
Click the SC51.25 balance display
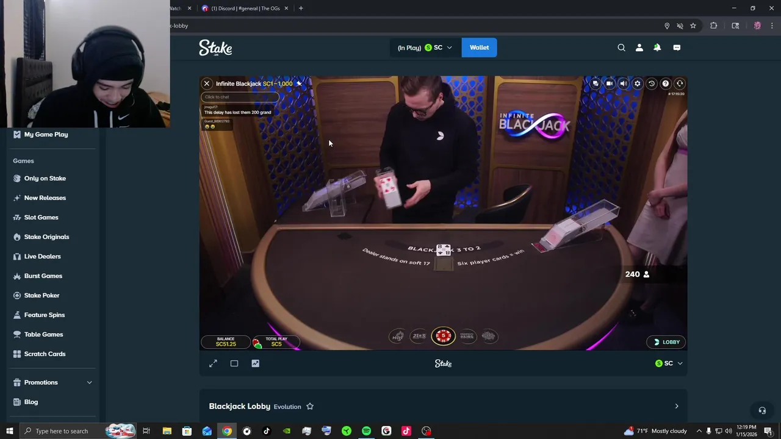(x=225, y=342)
